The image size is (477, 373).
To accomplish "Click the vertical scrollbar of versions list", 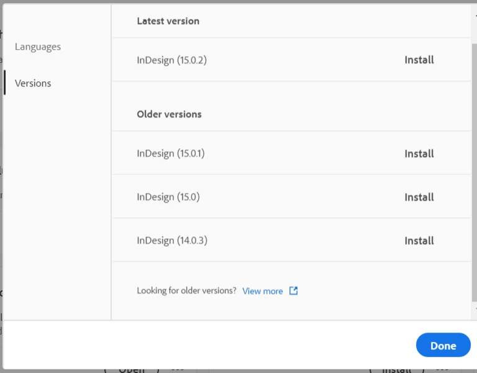I will (x=475, y=172).
